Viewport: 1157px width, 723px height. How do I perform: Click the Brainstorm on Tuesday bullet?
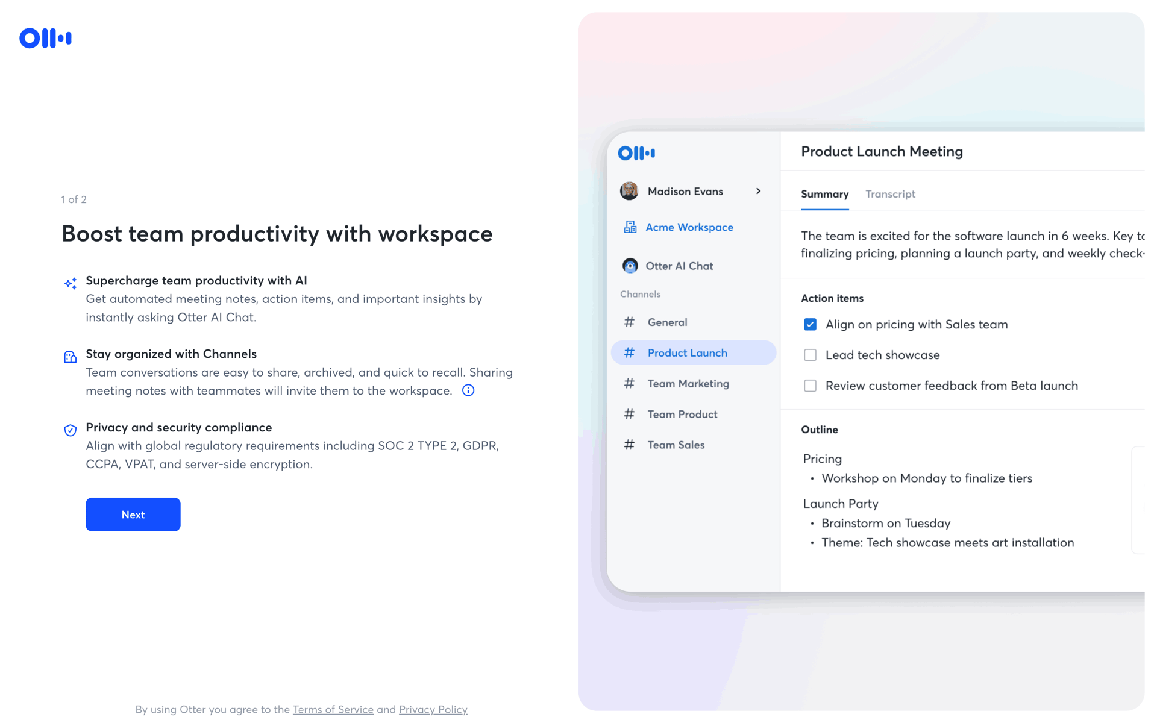(x=886, y=523)
